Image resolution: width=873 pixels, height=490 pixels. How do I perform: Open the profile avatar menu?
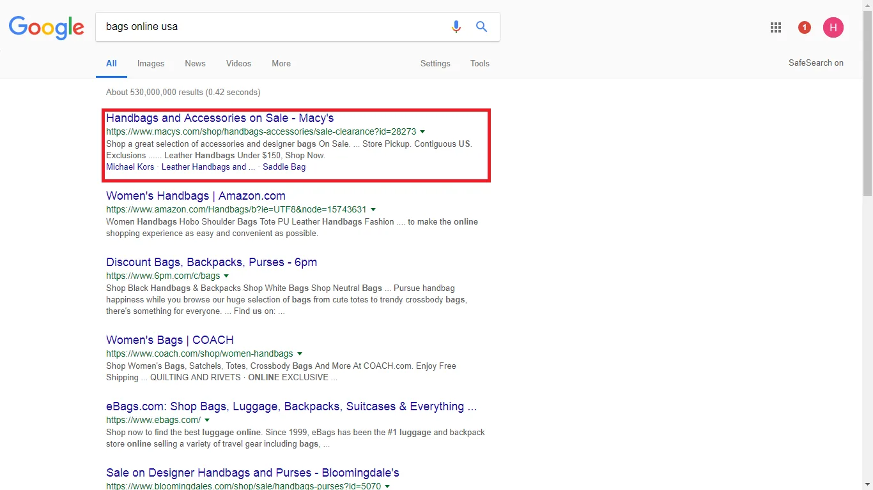[x=833, y=27]
